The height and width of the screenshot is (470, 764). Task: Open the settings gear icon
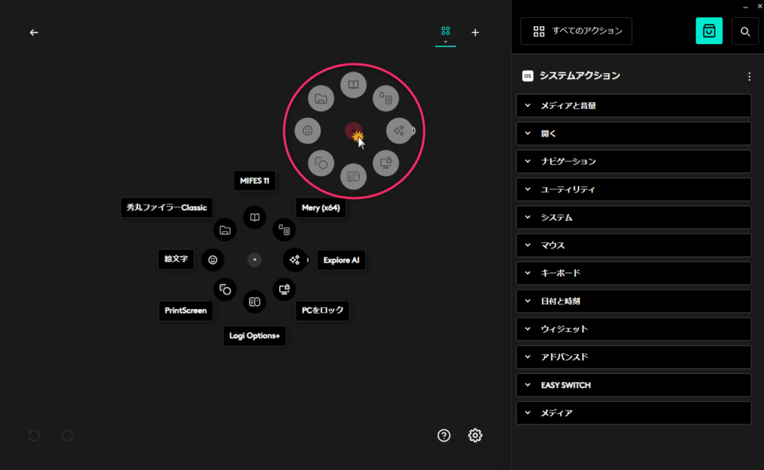click(x=475, y=436)
